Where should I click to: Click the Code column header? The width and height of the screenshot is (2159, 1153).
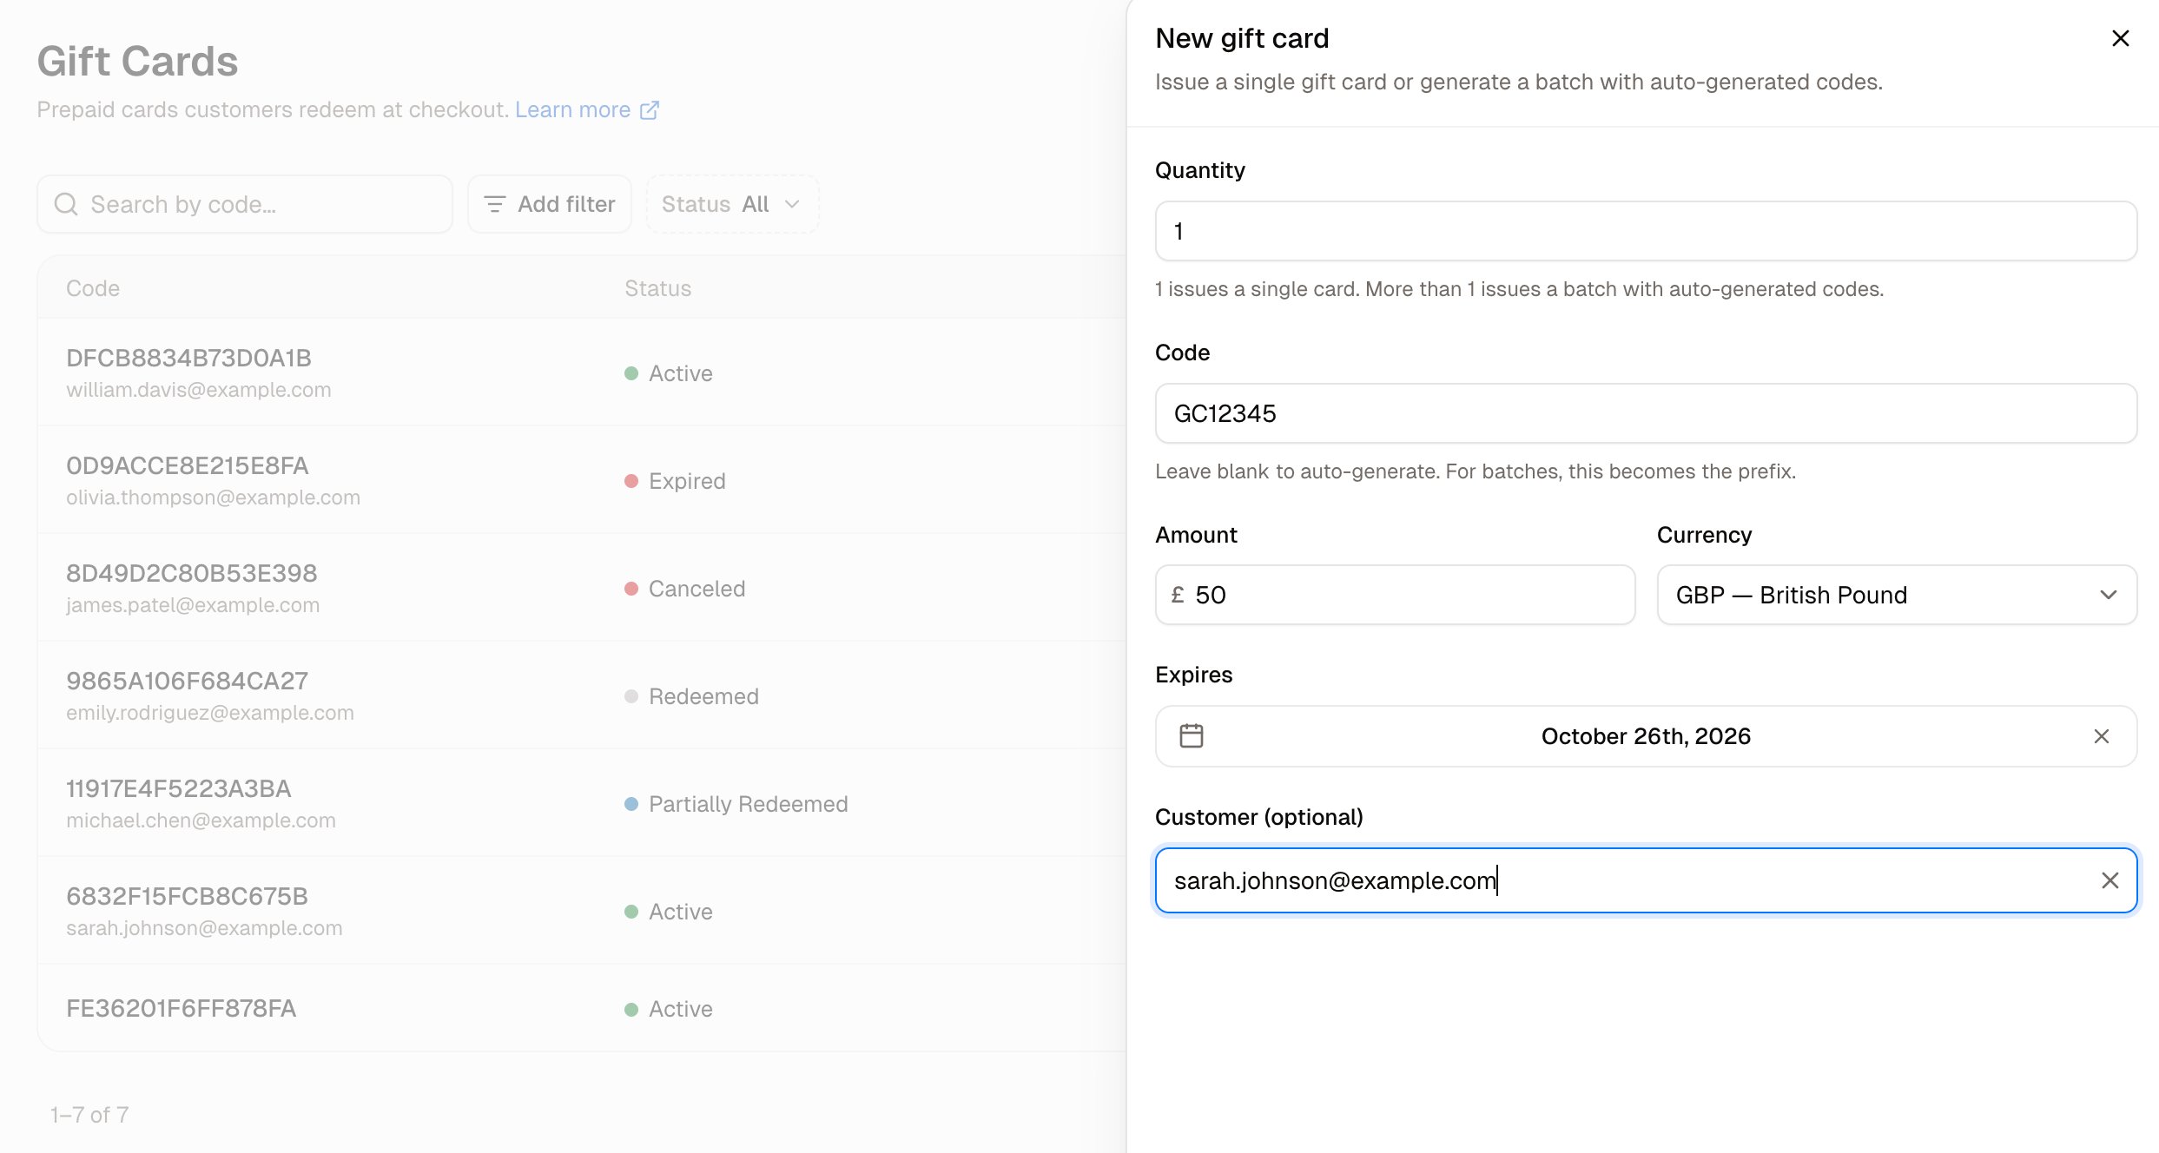93,288
